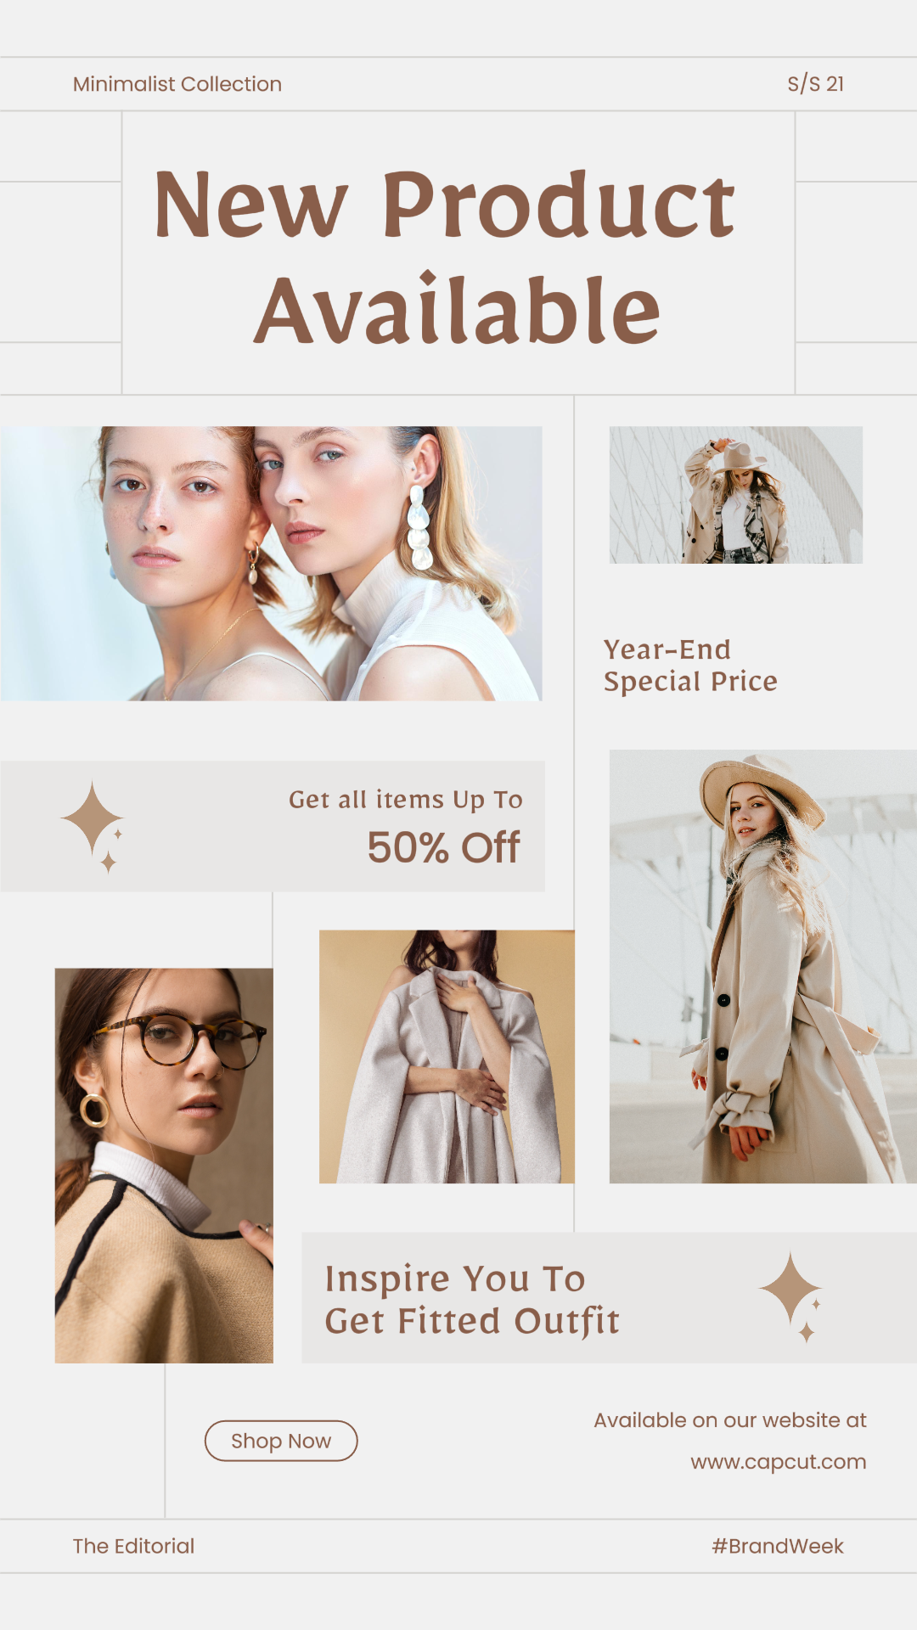Open the www.capcut.com website link
The image size is (917, 1630).
point(778,1462)
